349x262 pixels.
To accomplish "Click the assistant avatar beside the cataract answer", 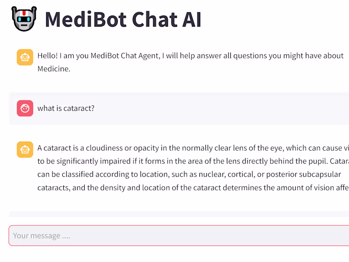I will (25, 149).
